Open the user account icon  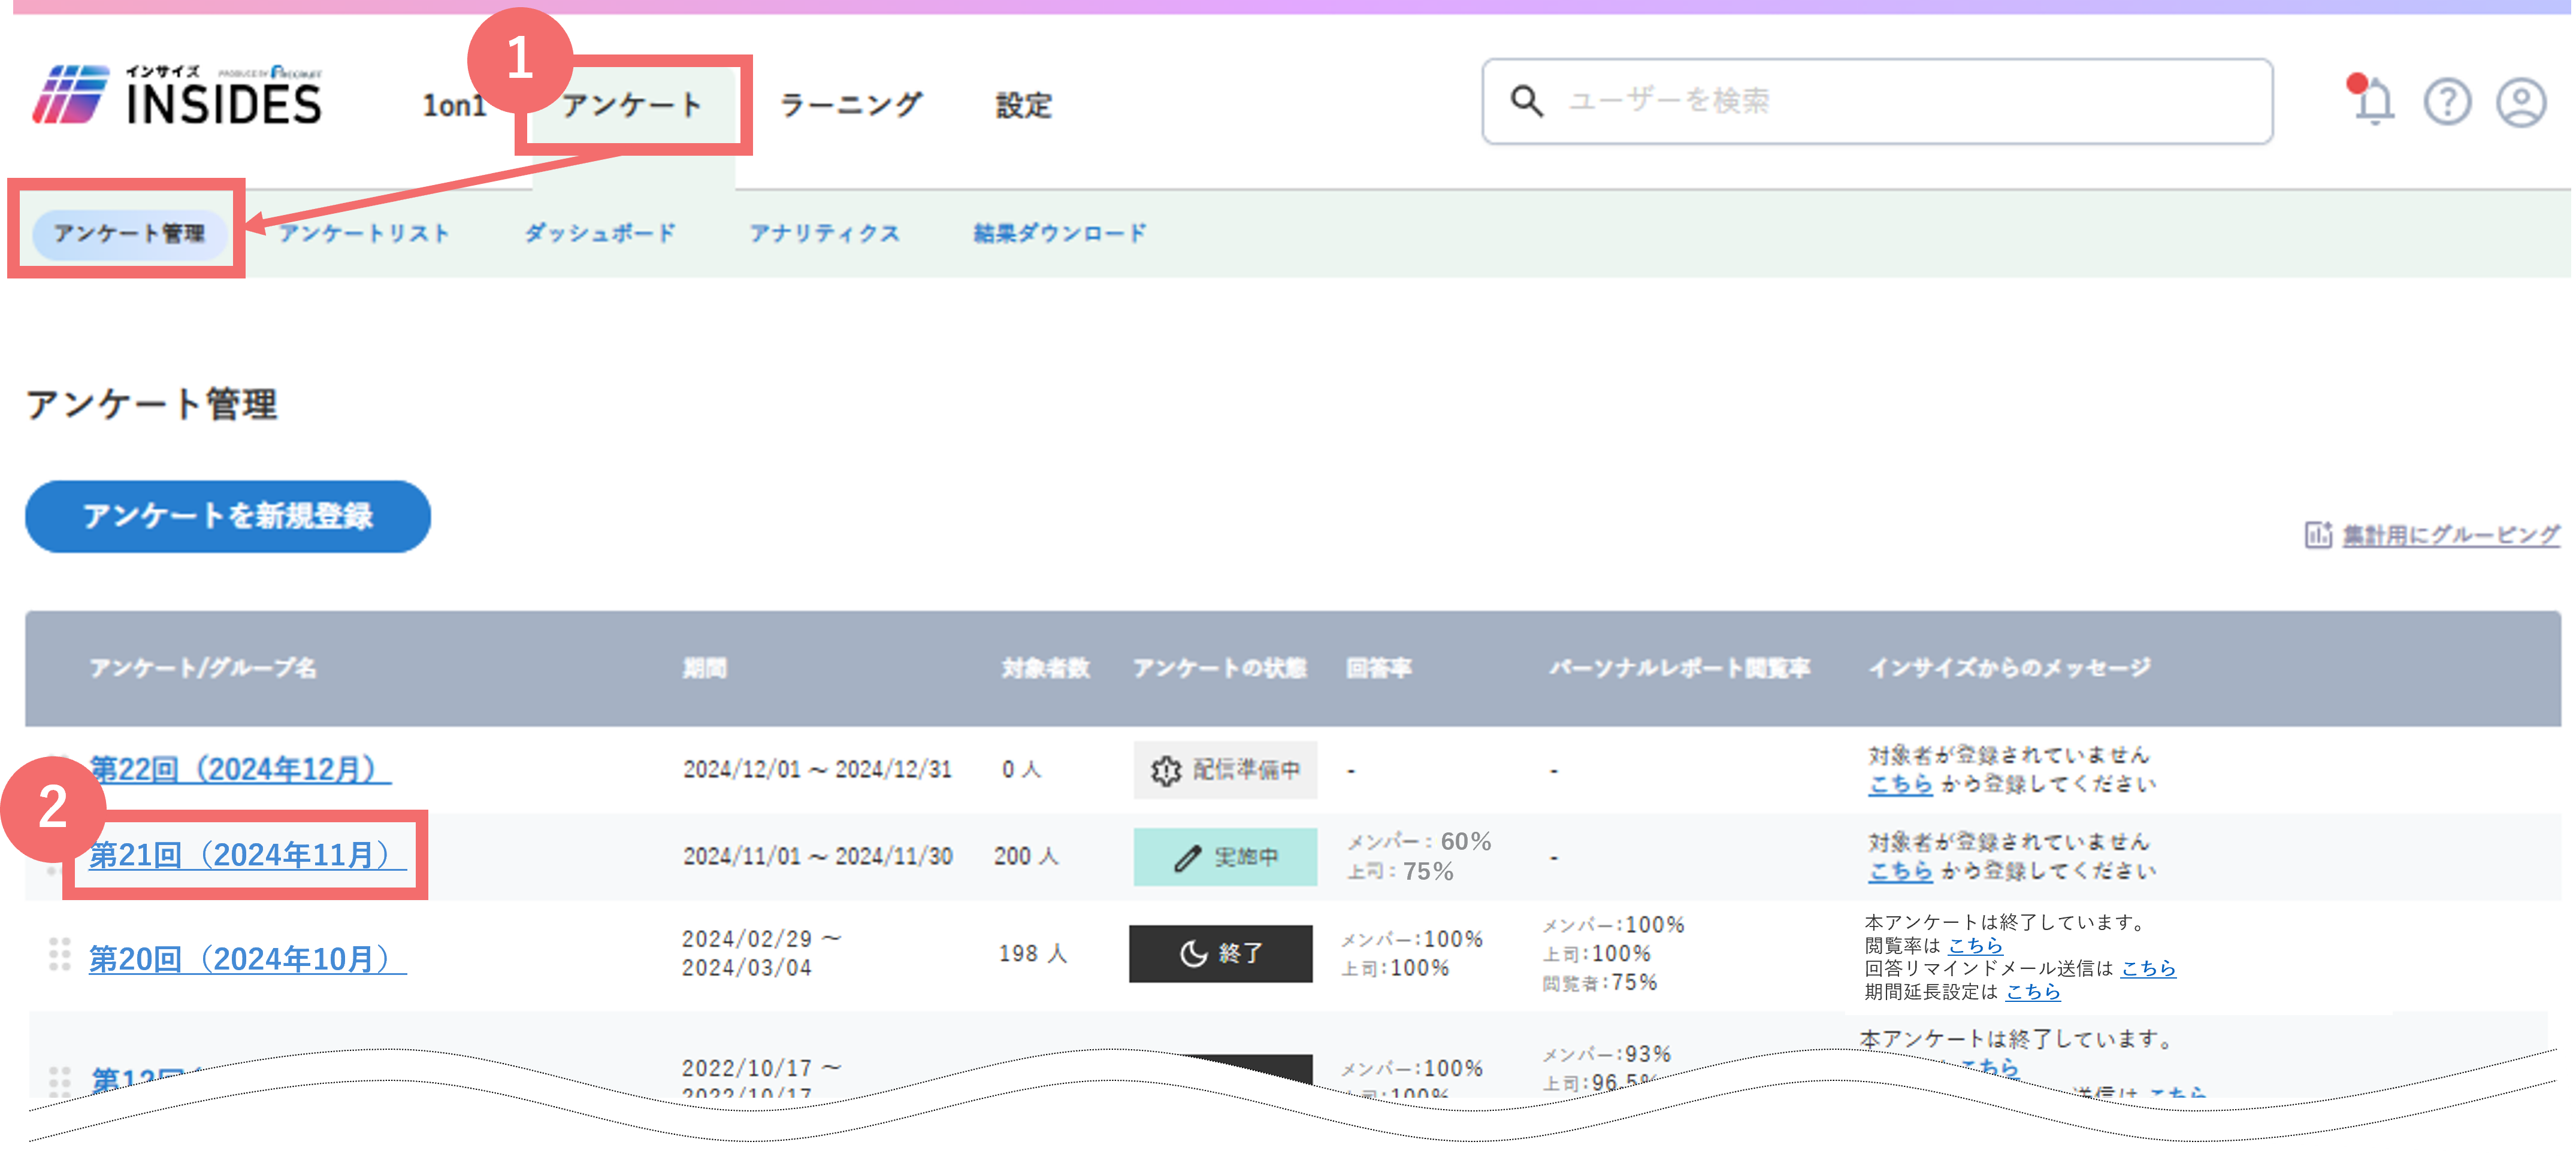point(2521,102)
